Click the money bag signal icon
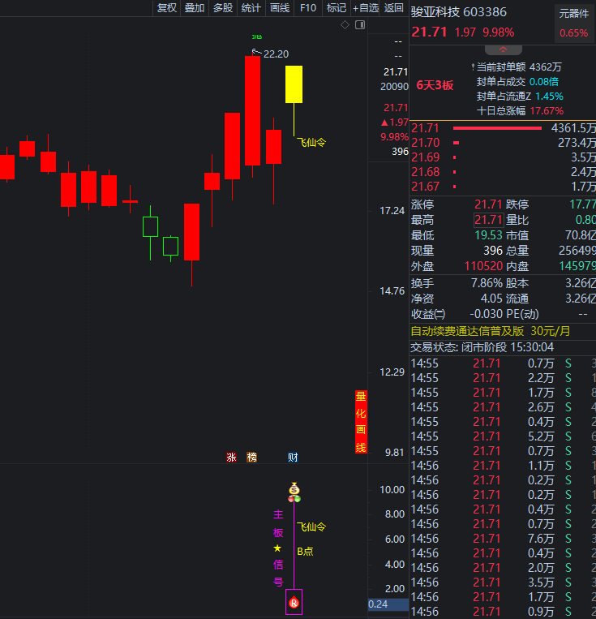596x619 pixels. point(294,488)
